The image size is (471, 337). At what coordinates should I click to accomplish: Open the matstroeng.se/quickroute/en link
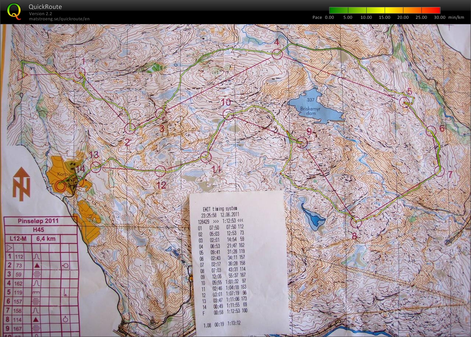pos(59,19)
